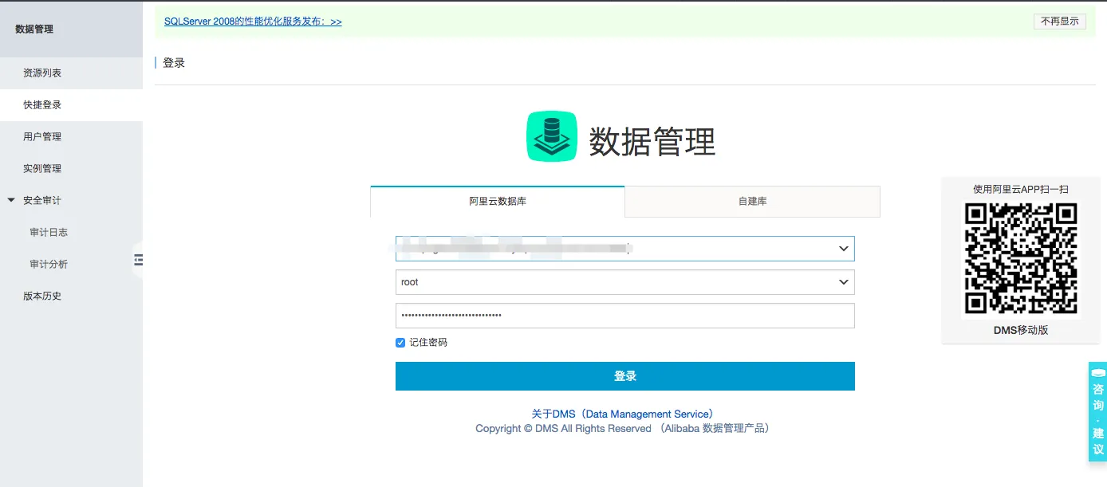Open the 关于DMS (Data Management Service) link
This screenshot has width=1107, height=487.
pyautogui.click(x=625, y=414)
